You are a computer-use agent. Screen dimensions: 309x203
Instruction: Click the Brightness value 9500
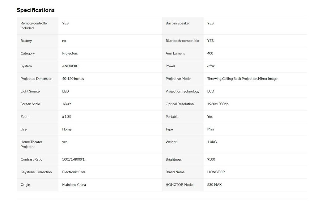pyautogui.click(x=211, y=160)
